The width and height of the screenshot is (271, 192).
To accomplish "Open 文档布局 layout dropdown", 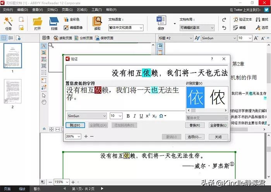I will (197, 28).
